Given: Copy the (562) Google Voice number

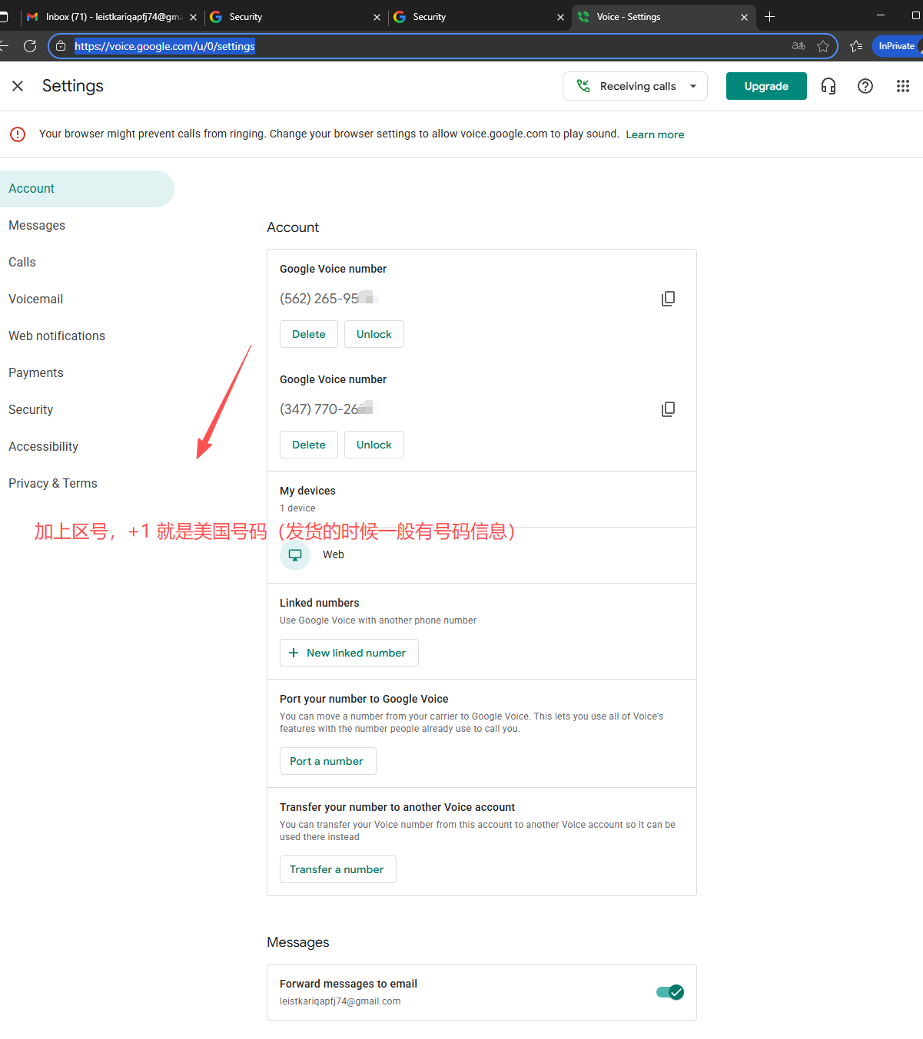Looking at the screenshot, I should (668, 299).
